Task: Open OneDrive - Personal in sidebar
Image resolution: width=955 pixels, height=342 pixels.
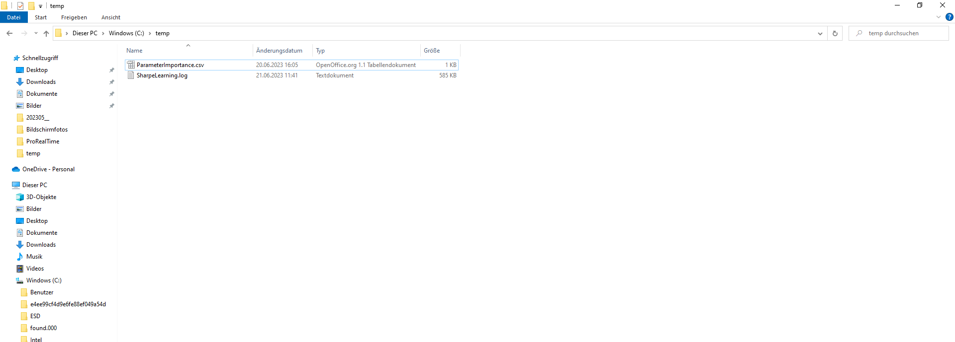Action: 48,169
